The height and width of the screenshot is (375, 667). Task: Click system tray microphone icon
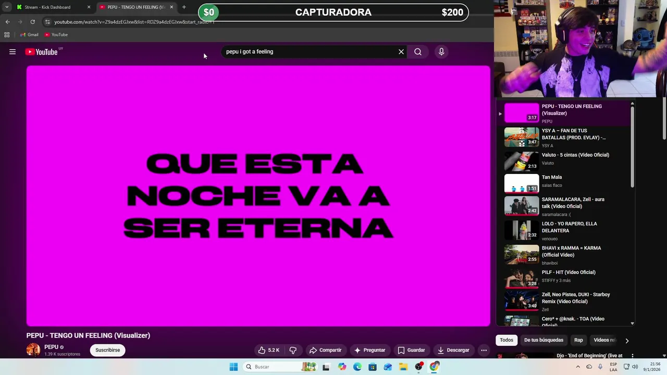coord(600,367)
